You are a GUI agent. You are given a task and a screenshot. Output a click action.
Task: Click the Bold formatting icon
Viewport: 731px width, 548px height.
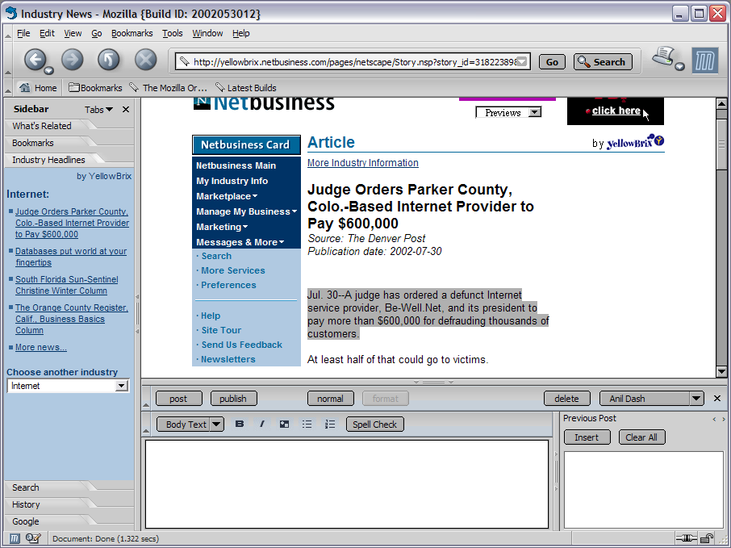tap(240, 424)
